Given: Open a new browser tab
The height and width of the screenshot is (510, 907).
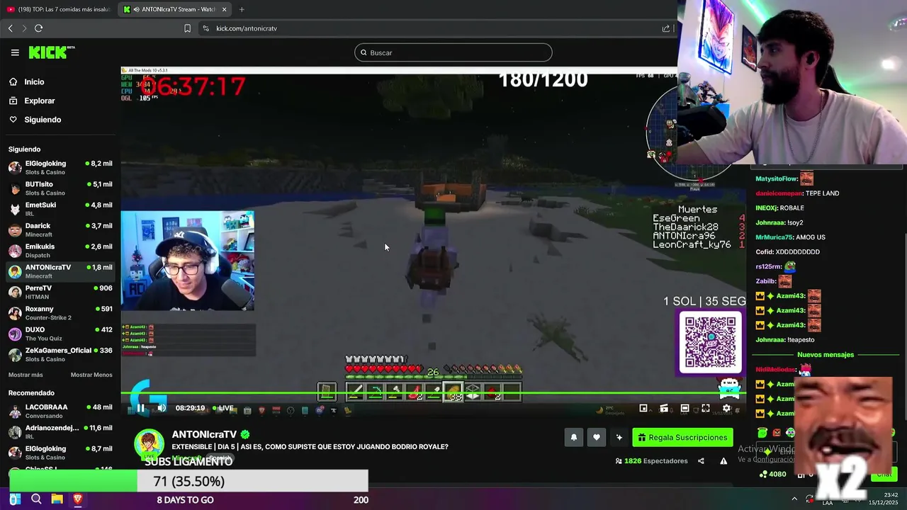Looking at the screenshot, I should pos(242,9).
